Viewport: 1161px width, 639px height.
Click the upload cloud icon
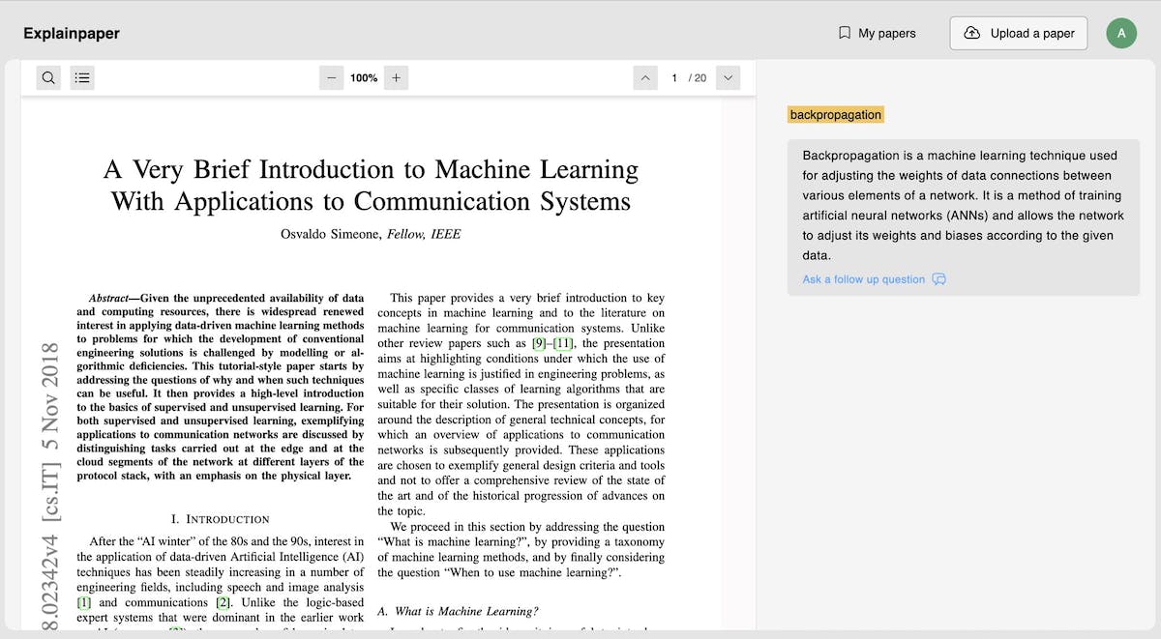point(972,32)
